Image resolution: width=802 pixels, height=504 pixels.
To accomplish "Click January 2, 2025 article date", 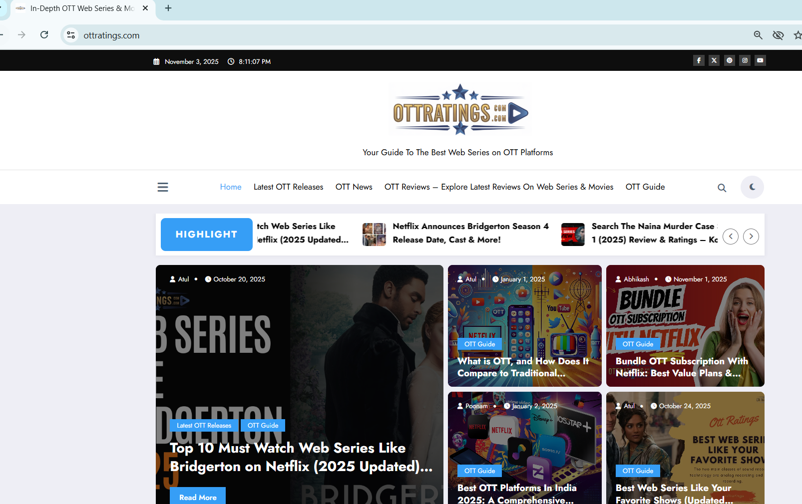I will point(530,406).
